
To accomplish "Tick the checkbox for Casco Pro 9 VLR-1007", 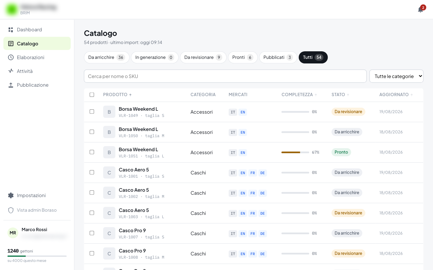I will point(92,233).
